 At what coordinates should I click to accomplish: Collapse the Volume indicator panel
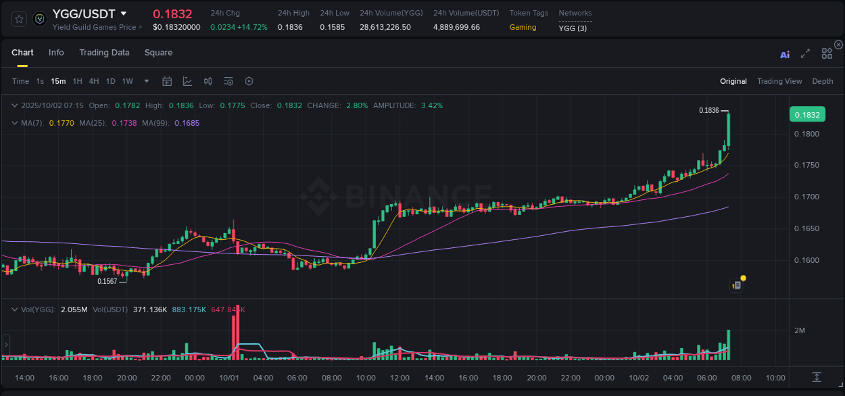(x=15, y=309)
